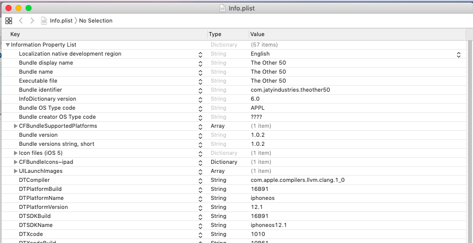Click the Key column header
This screenshot has width=473, height=243.
(x=15, y=34)
